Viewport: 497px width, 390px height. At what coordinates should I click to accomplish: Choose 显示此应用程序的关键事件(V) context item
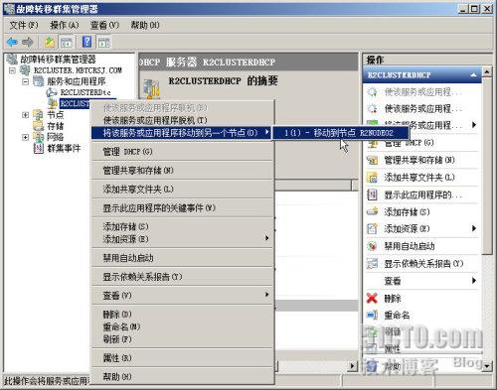point(183,208)
